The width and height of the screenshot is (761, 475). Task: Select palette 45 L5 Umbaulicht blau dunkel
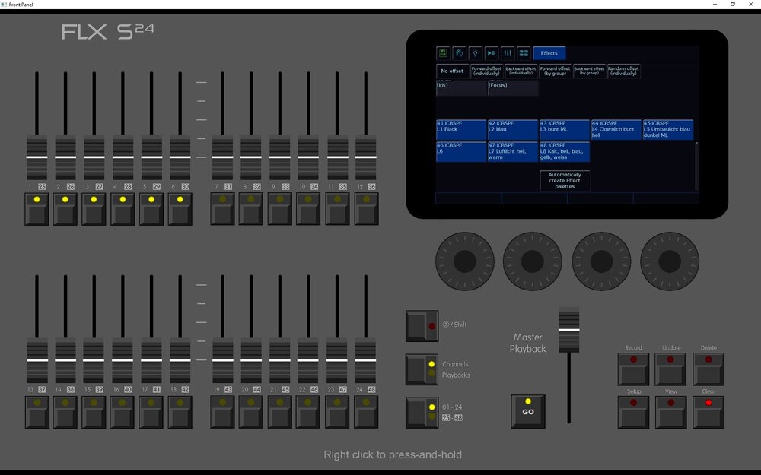point(668,130)
